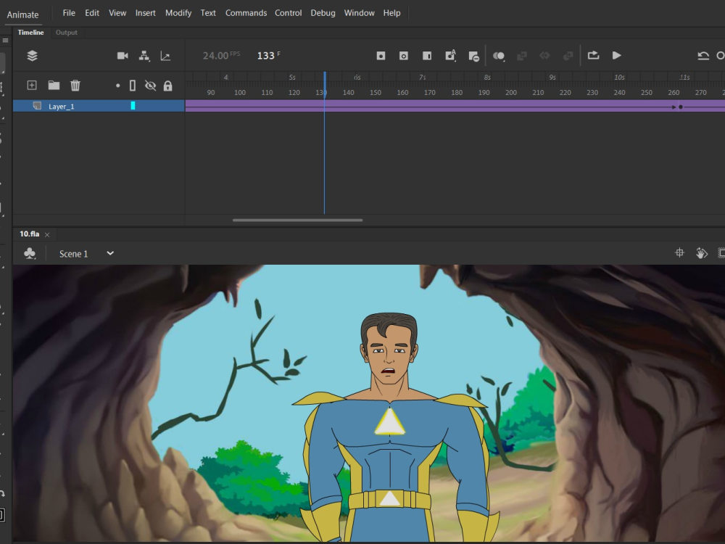Open the Edit menu
The width and height of the screenshot is (725, 544).
[x=92, y=13]
